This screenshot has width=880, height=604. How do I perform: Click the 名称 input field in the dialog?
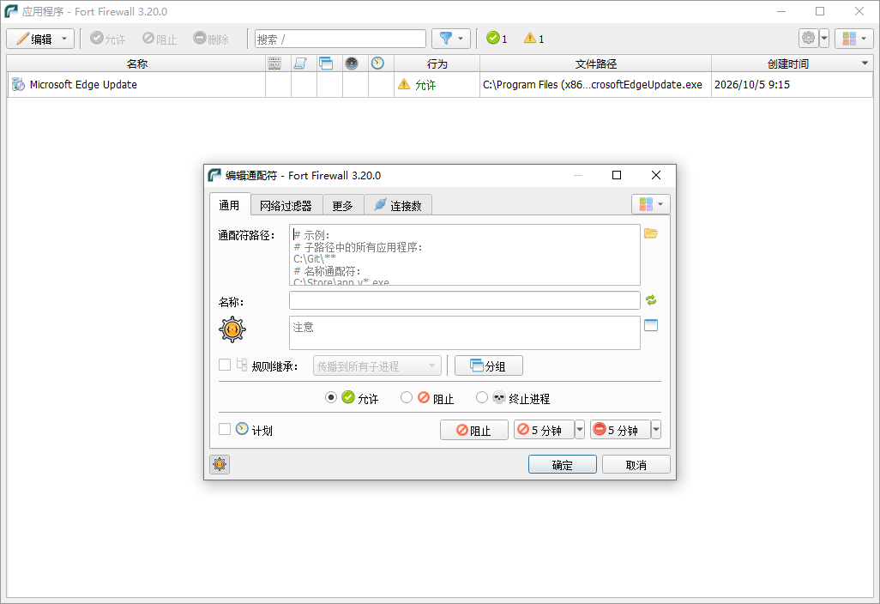pyautogui.click(x=465, y=300)
